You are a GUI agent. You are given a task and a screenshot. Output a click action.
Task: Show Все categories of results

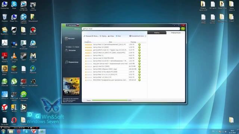tap(118, 36)
